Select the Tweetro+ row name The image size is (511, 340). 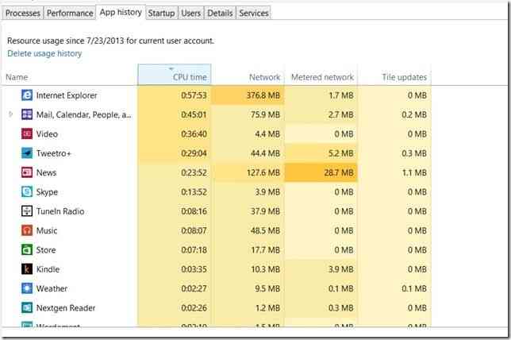pyautogui.click(x=53, y=153)
